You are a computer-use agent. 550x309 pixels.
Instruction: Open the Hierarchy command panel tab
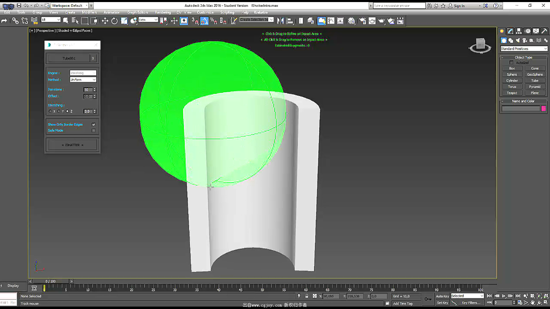coord(519,31)
